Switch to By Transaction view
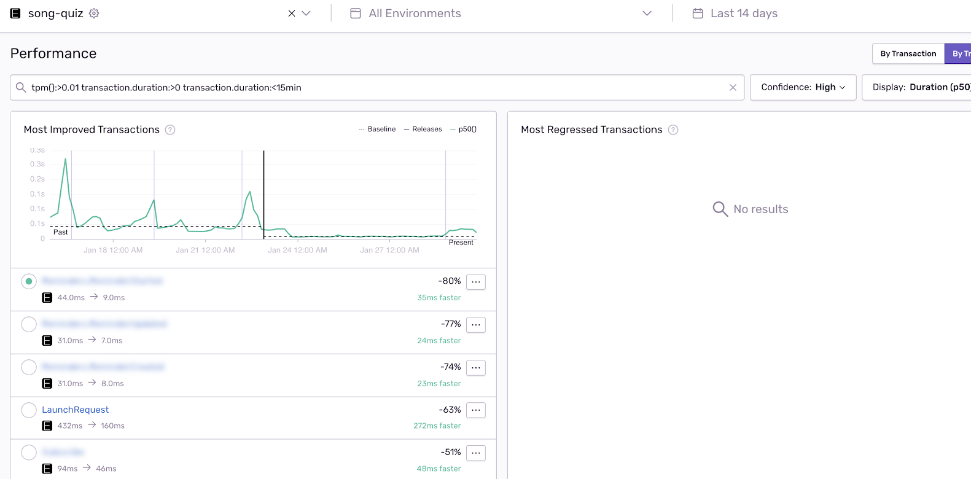 [x=908, y=53]
